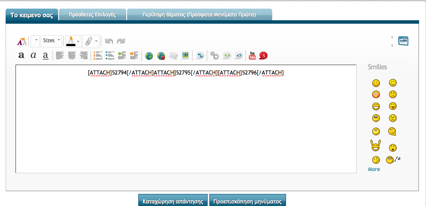The width and height of the screenshot is (426, 206).
Task: Open the font family dropdown
Action: pyautogui.click(x=35, y=41)
